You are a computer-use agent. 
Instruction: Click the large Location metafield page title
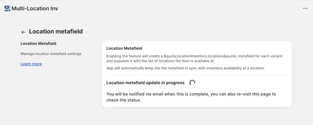click(x=56, y=31)
